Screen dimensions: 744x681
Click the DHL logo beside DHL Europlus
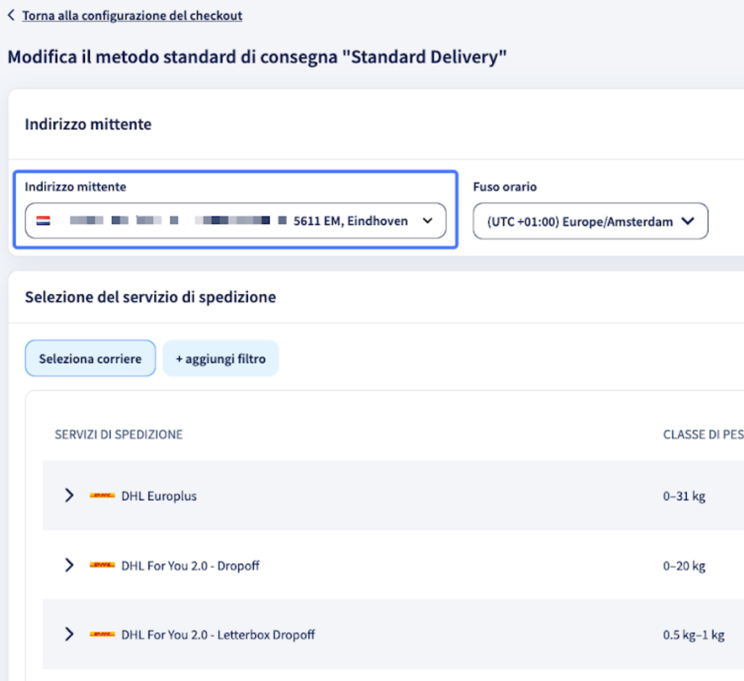point(102,496)
